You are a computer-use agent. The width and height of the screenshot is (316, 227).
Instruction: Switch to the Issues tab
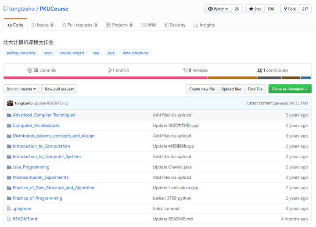click(43, 25)
